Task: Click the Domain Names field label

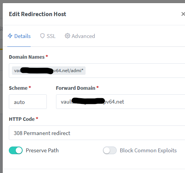Action: coord(27,57)
